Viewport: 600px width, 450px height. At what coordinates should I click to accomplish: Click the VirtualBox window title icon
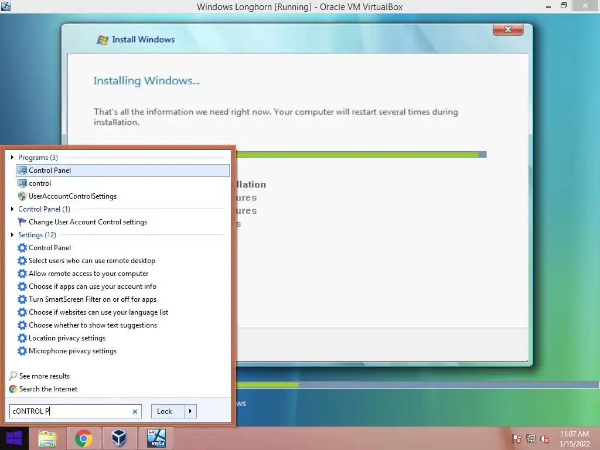click(6, 6)
